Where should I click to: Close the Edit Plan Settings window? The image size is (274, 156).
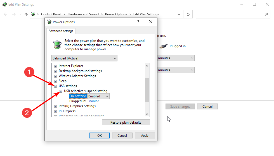click(267, 4)
